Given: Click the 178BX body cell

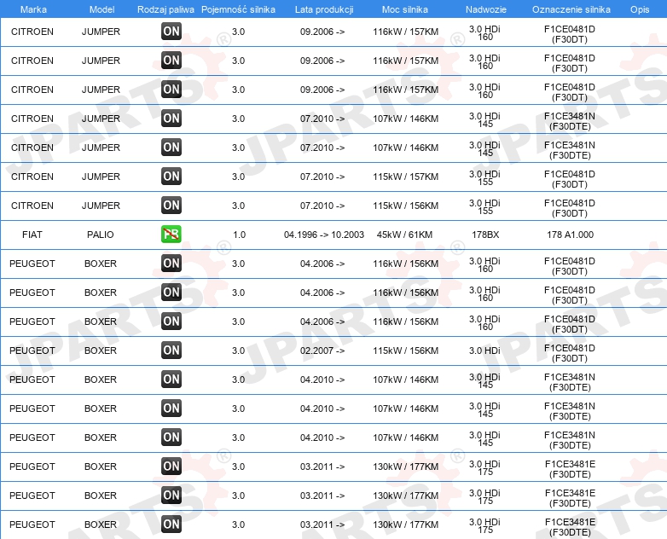Looking at the screenshot, I should click(485, 235).
